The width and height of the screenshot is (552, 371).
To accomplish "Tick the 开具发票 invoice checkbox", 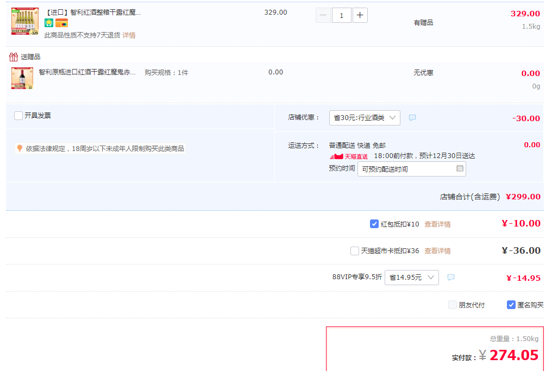I will pyautogui.click(x=18, y=116).
